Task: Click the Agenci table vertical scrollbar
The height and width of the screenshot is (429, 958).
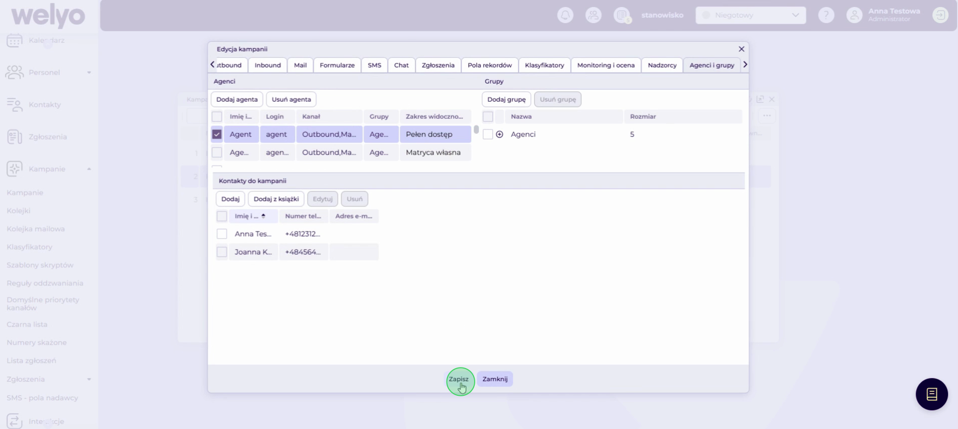Action: (x=476, y=130)
